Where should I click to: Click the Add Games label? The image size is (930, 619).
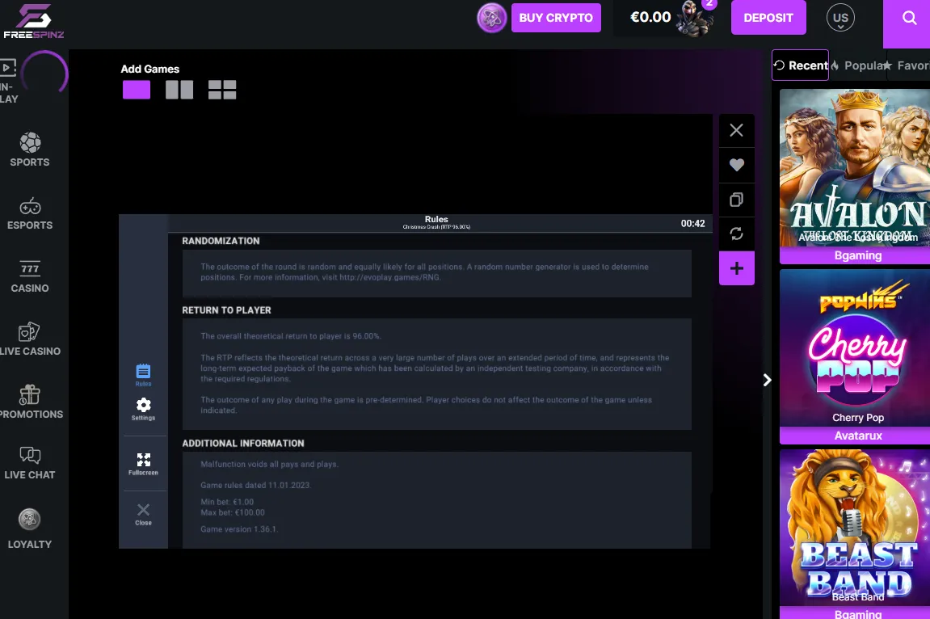tap(150, 69)
